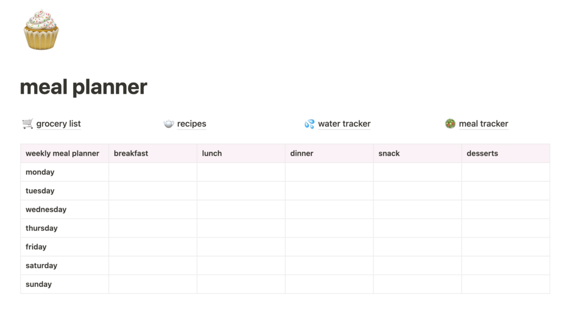
Task: Select the breakfast column header
Action: pyautogui.click(x=153, y=153)
